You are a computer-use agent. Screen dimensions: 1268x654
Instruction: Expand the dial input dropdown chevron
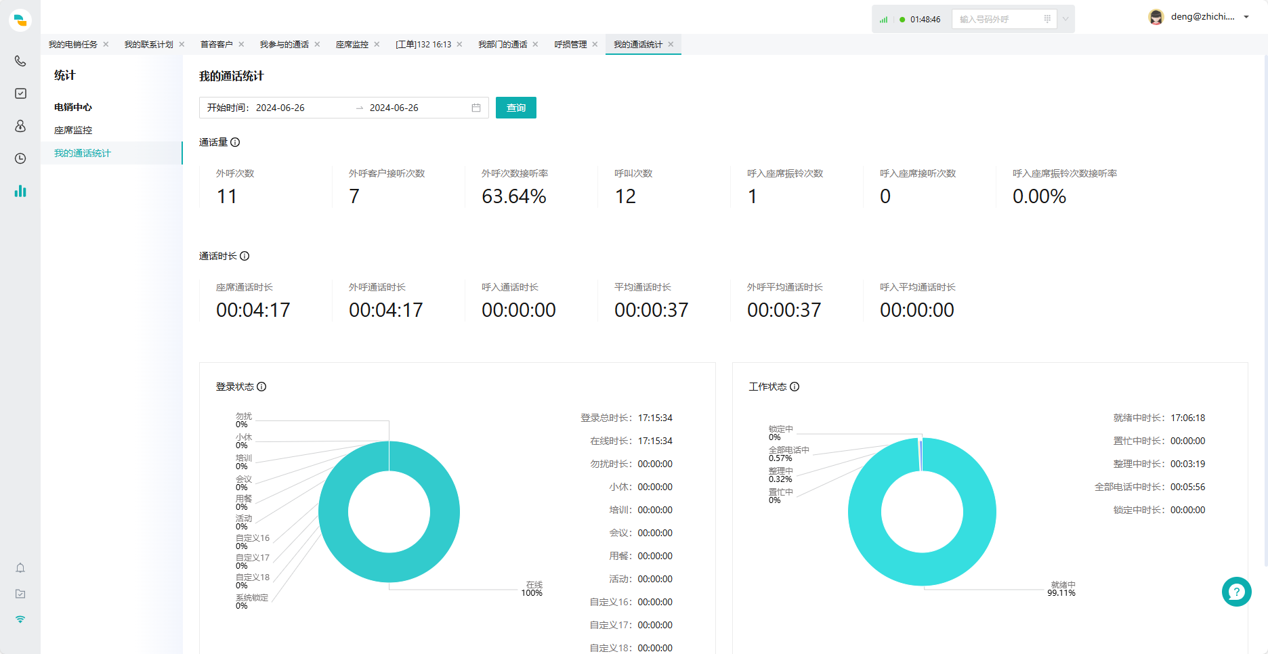click(1065, 19)
